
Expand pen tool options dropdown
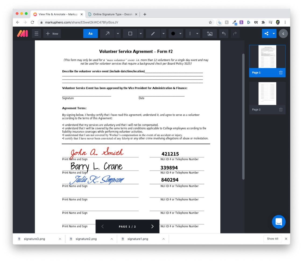(x=164, y=34)
